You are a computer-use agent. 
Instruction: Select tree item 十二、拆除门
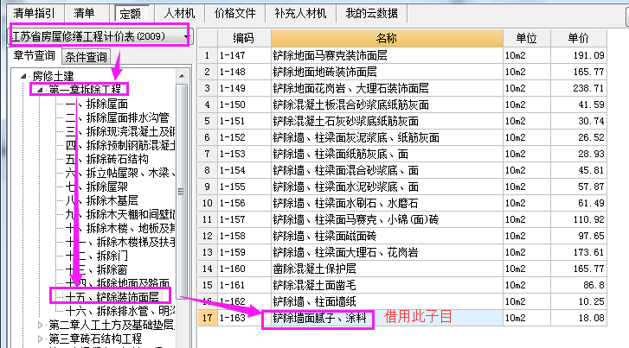pyautogui.click(x=97, y=256)
